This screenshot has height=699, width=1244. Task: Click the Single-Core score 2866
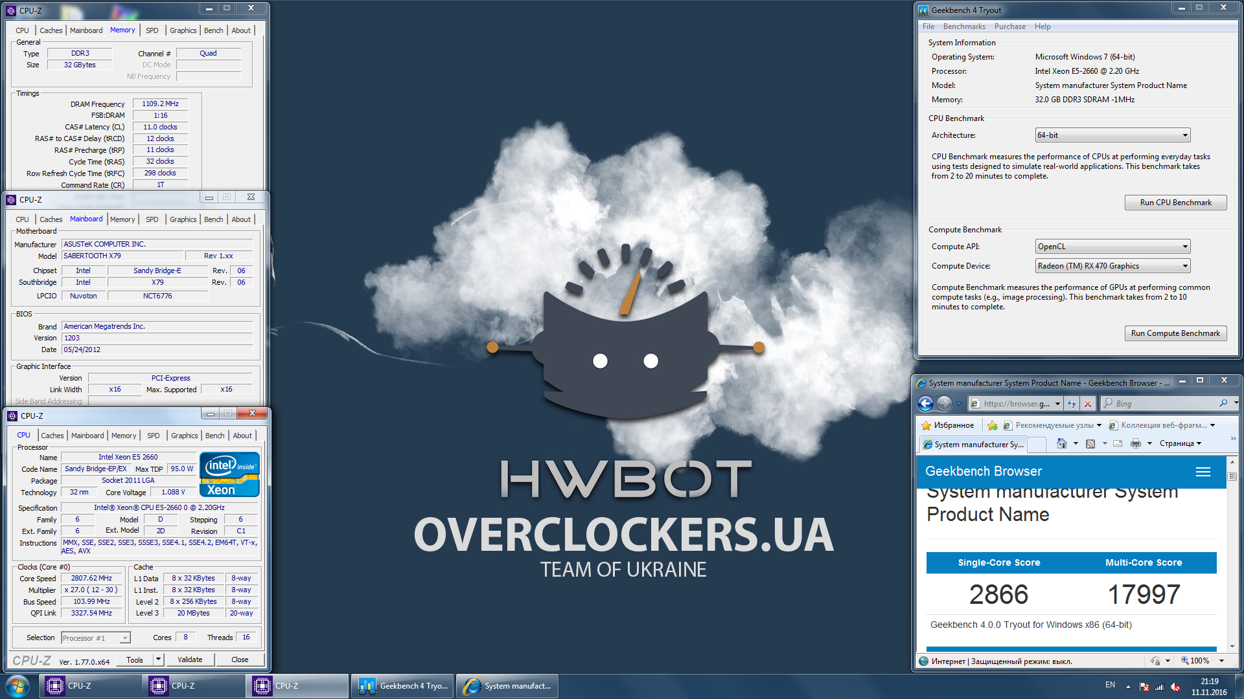[998, 594]
